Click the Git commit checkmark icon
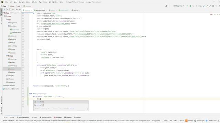Screen dimensions: 220x123 click(x=207, y=6)
